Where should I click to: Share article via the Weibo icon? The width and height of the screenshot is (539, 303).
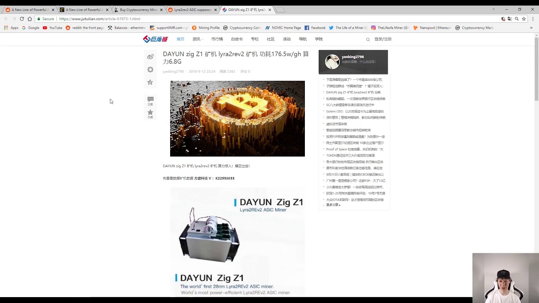tap(150, 57)
